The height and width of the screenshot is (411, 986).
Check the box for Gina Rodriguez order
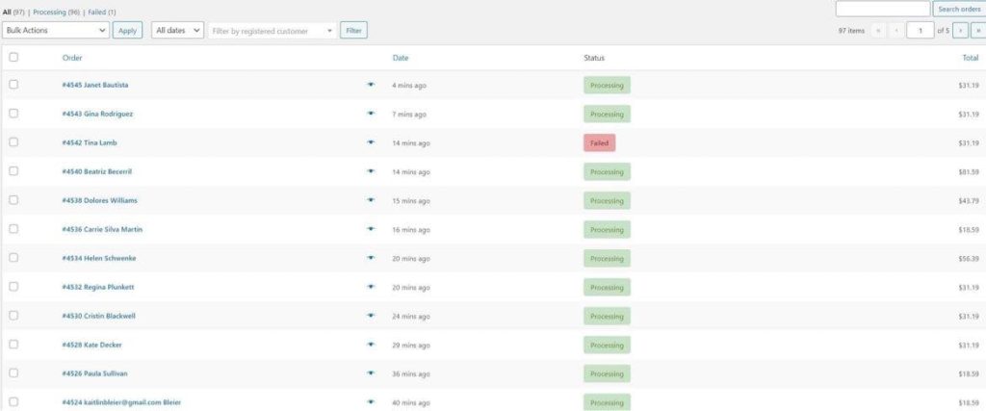(13, 114)
